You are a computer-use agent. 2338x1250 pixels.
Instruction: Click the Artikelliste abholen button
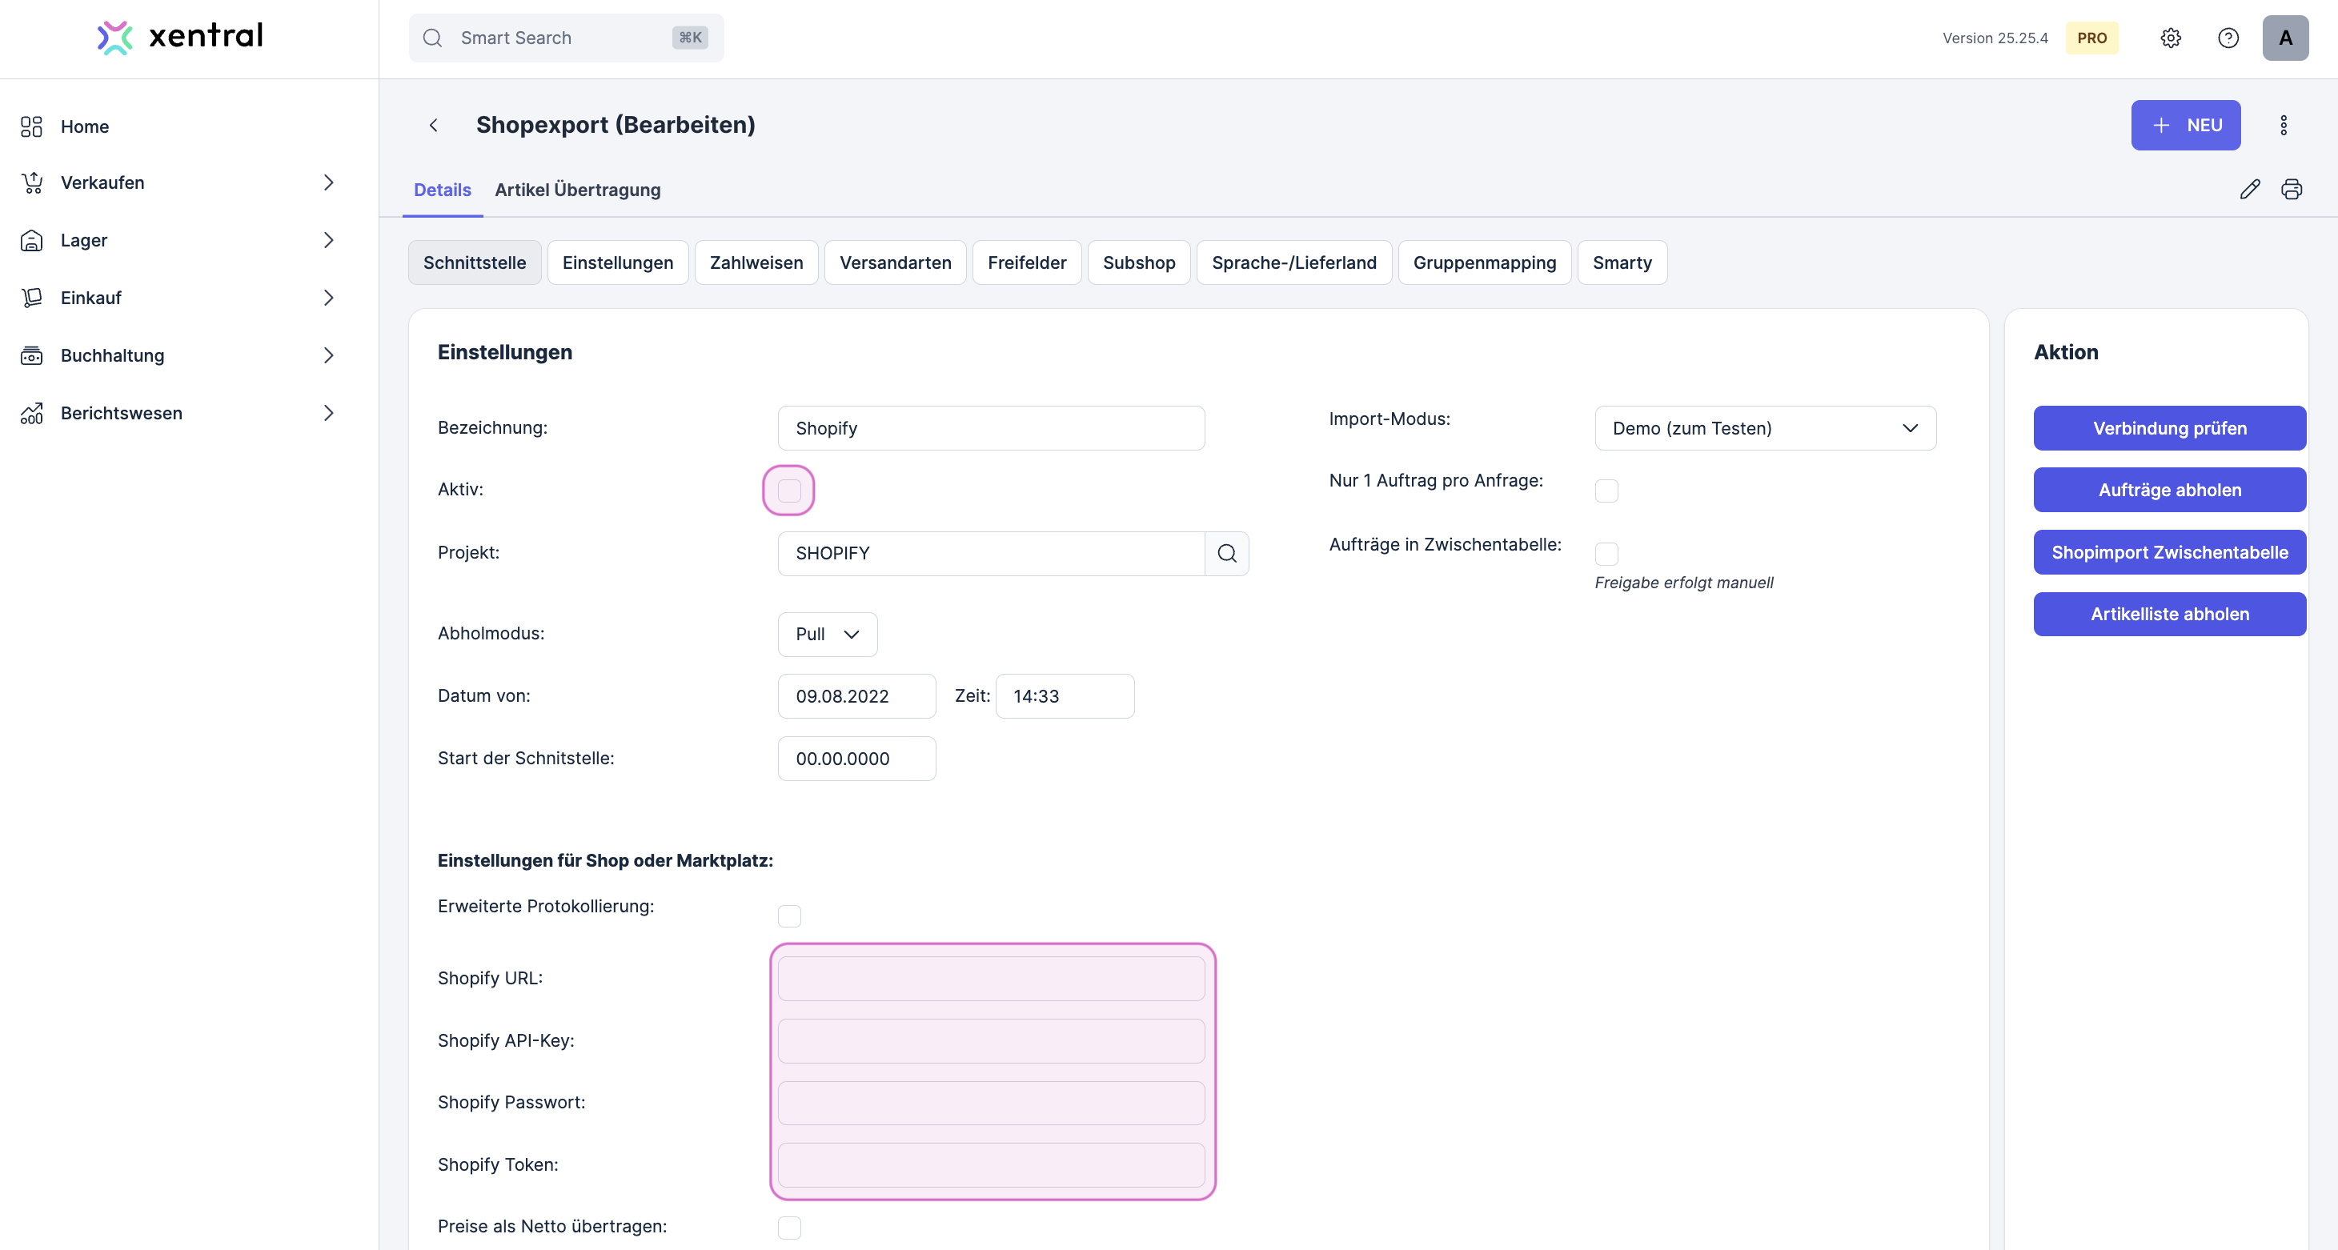(2169, 614)
